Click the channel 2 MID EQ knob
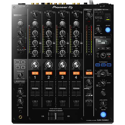Screen dimensions: 125x125 tap(49, 42)
